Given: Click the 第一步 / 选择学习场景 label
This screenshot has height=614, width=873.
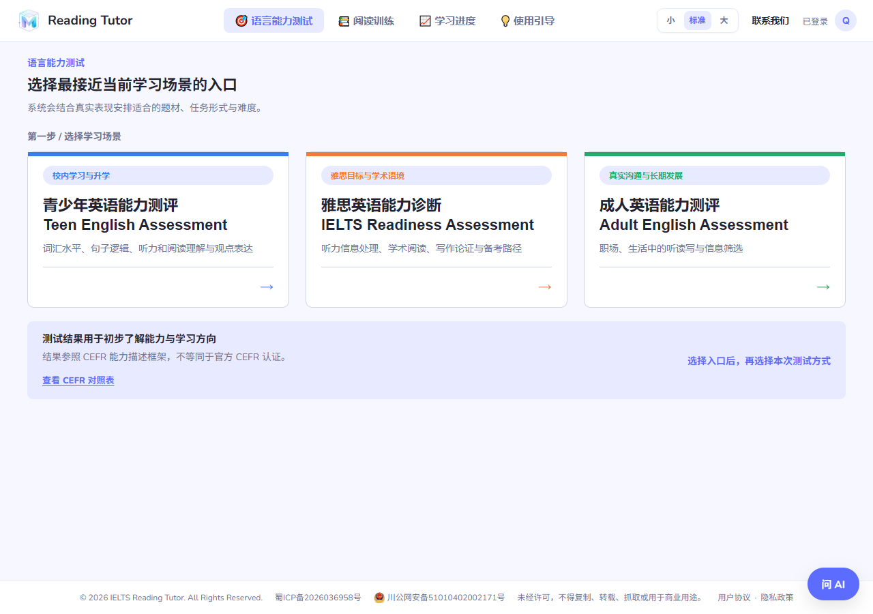Looking at the screenshot, I should 74,136.
